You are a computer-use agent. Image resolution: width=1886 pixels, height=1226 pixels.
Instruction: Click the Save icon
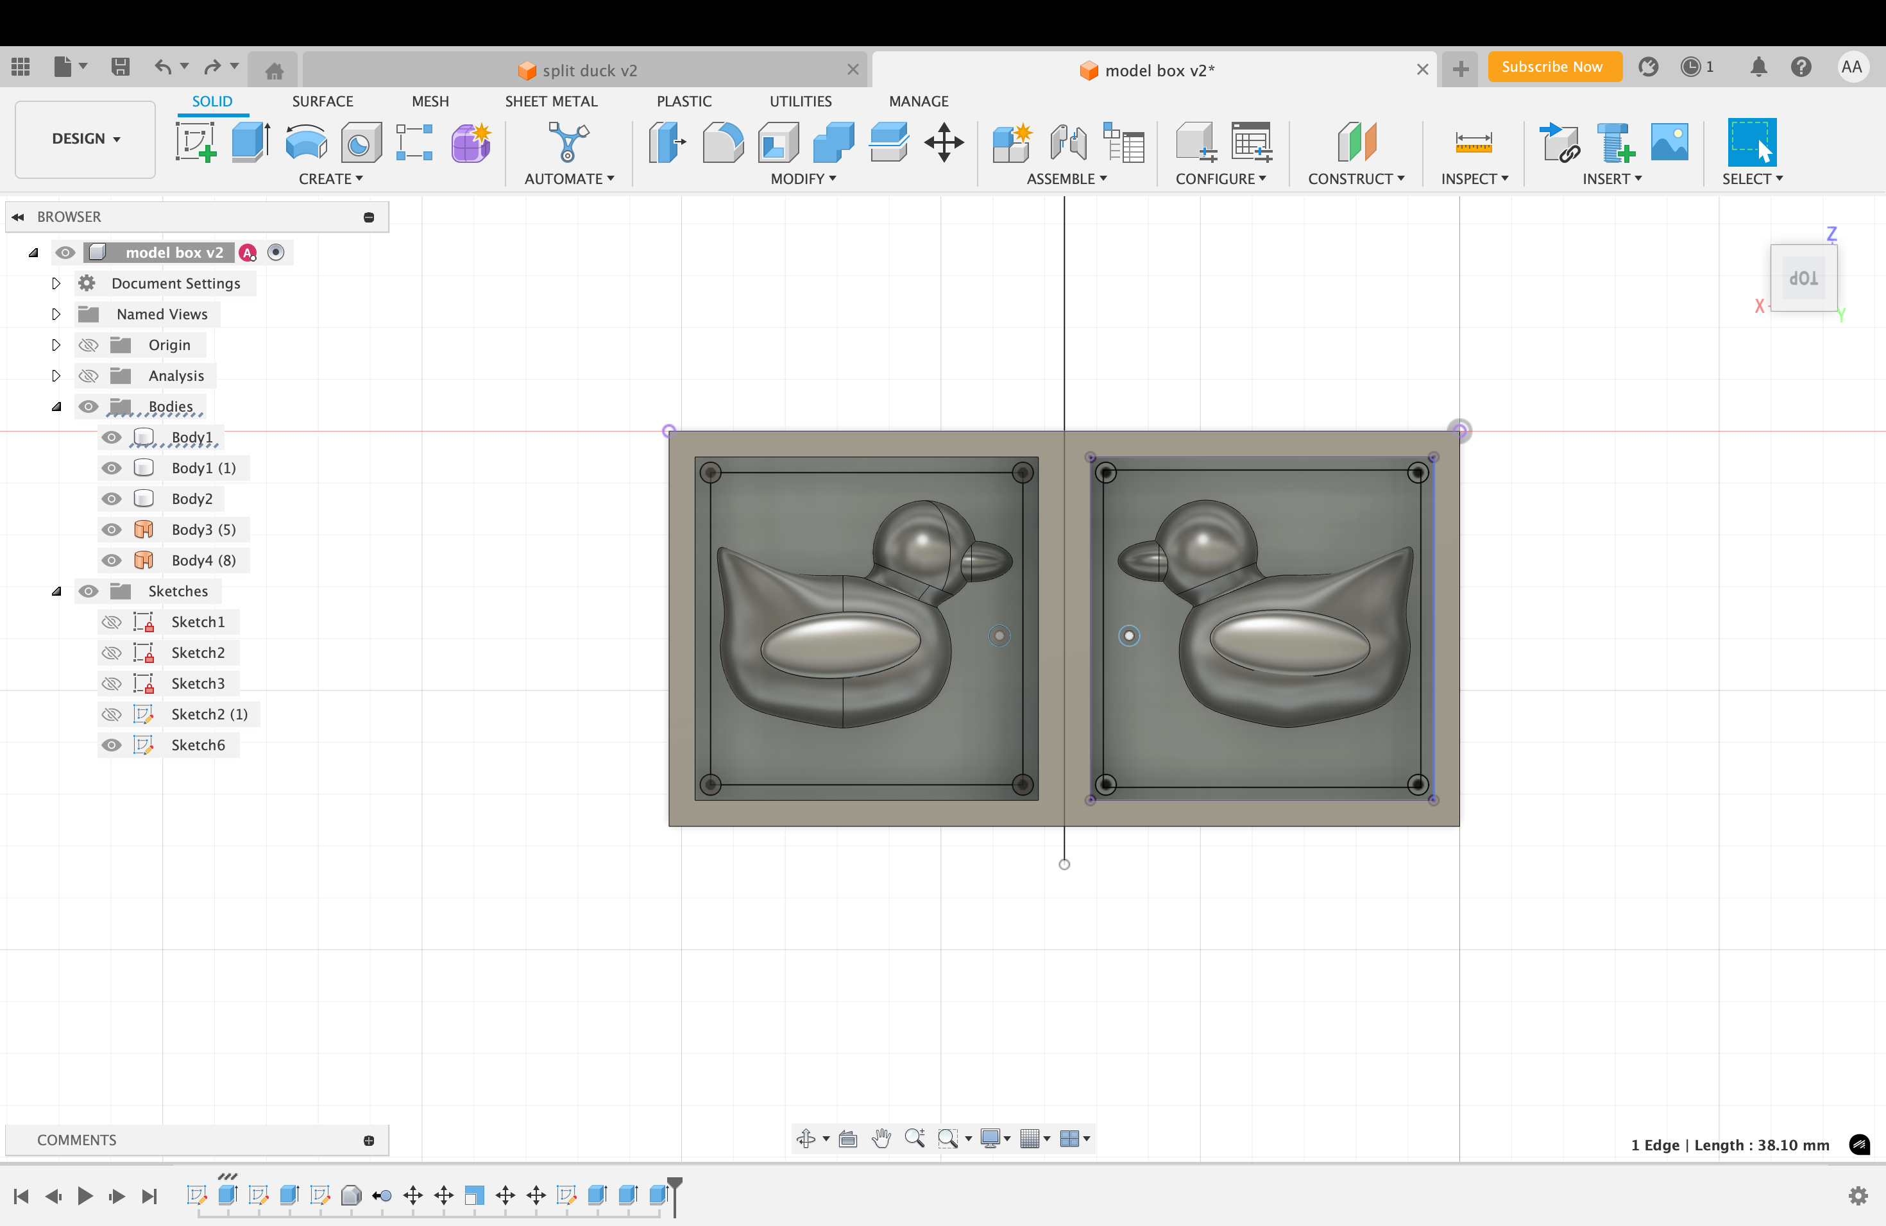click(121, 67)
